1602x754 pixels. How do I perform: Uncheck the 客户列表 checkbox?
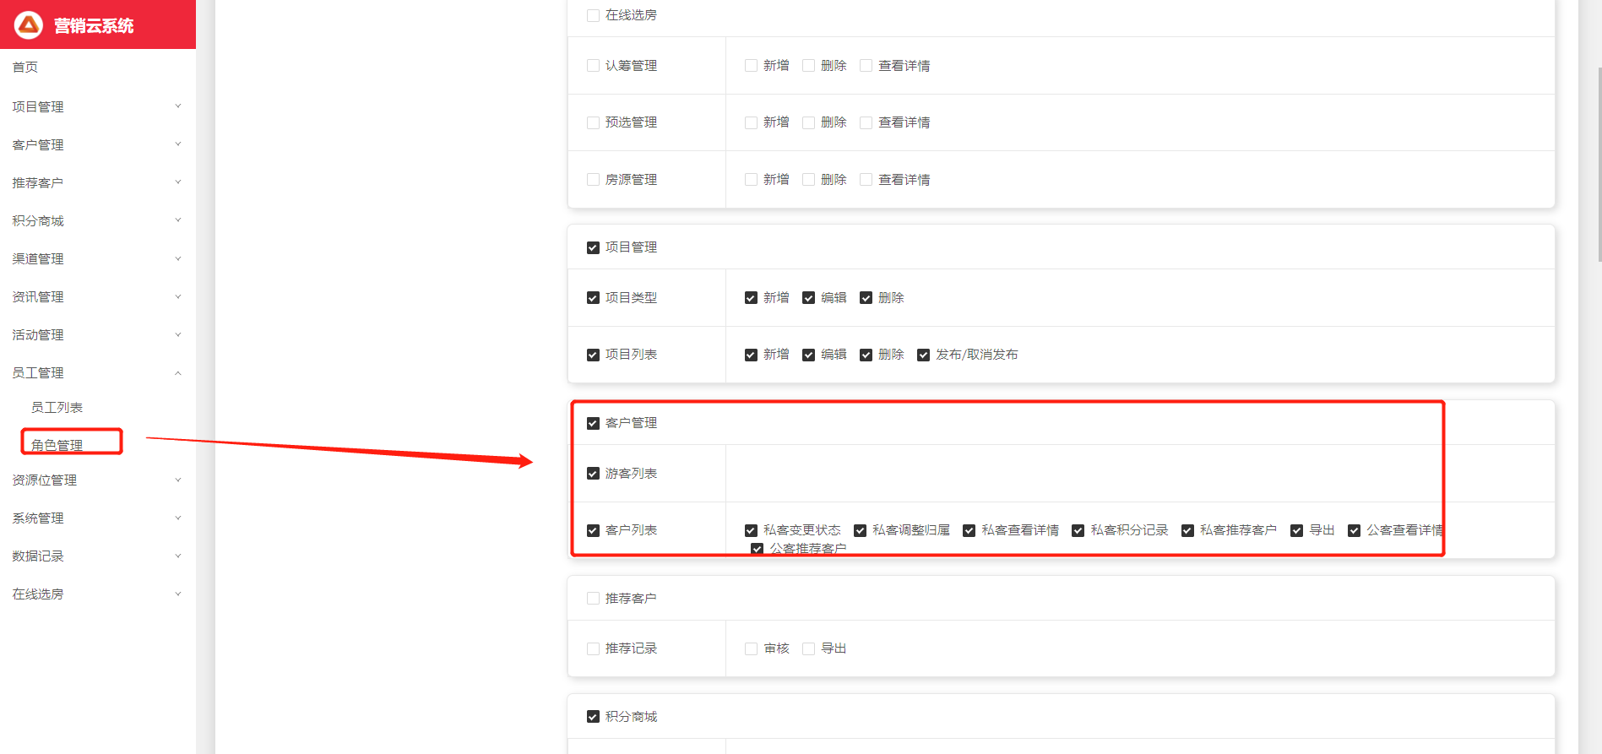pos(593,530)
